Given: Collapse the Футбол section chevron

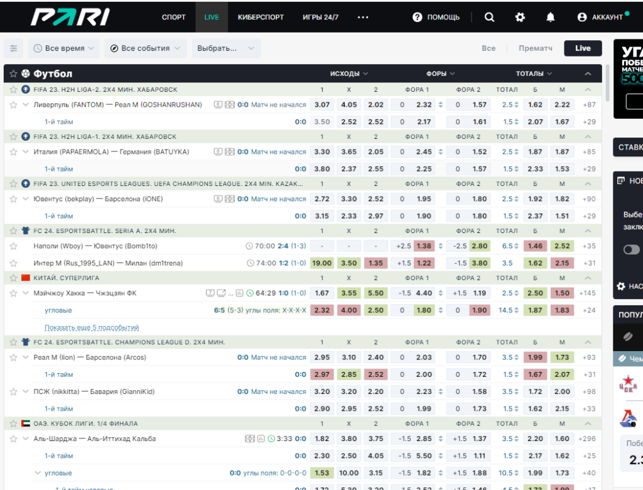Looking at the screenshot, I should coord(588,74).
